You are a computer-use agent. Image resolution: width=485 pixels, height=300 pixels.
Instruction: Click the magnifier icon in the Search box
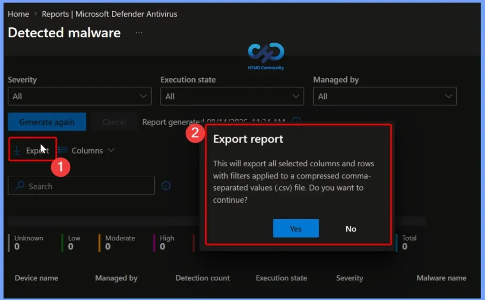pyautogui.click(x=20, y=186)
